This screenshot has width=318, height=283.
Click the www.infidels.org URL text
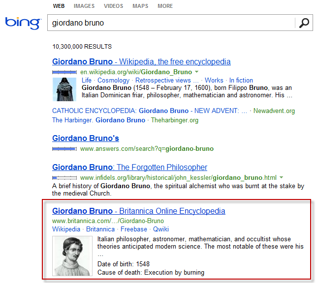(178, 178)
